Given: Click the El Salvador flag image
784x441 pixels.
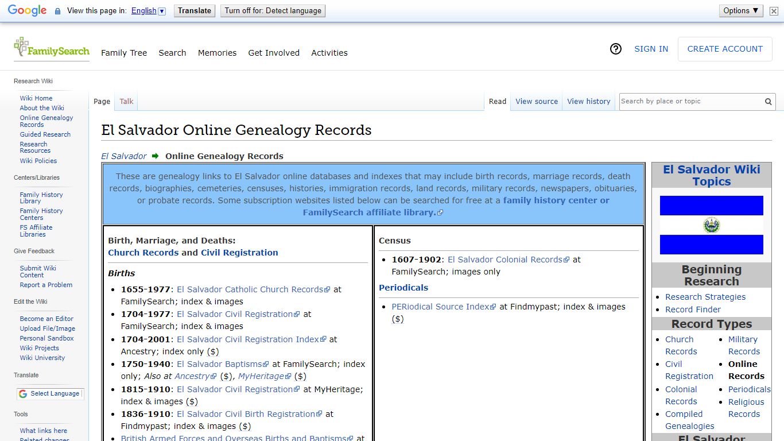Looking at the screenshot, I should pos(712,225).
